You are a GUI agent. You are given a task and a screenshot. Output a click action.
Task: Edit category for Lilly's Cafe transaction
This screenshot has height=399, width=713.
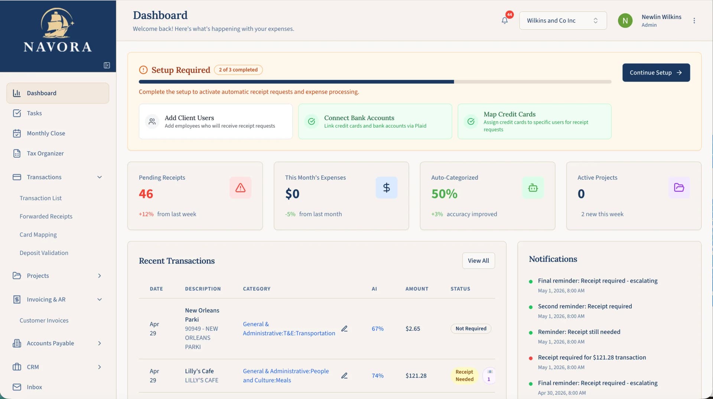(344, 376)
